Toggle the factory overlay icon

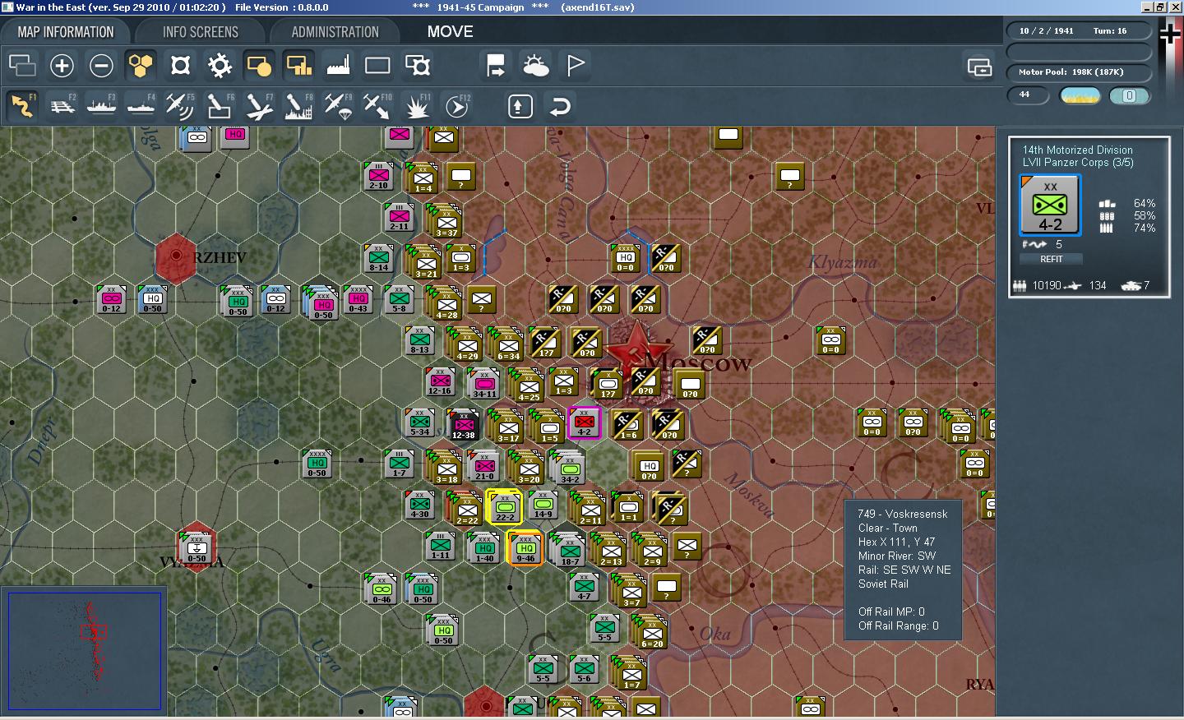pos(338,65)
